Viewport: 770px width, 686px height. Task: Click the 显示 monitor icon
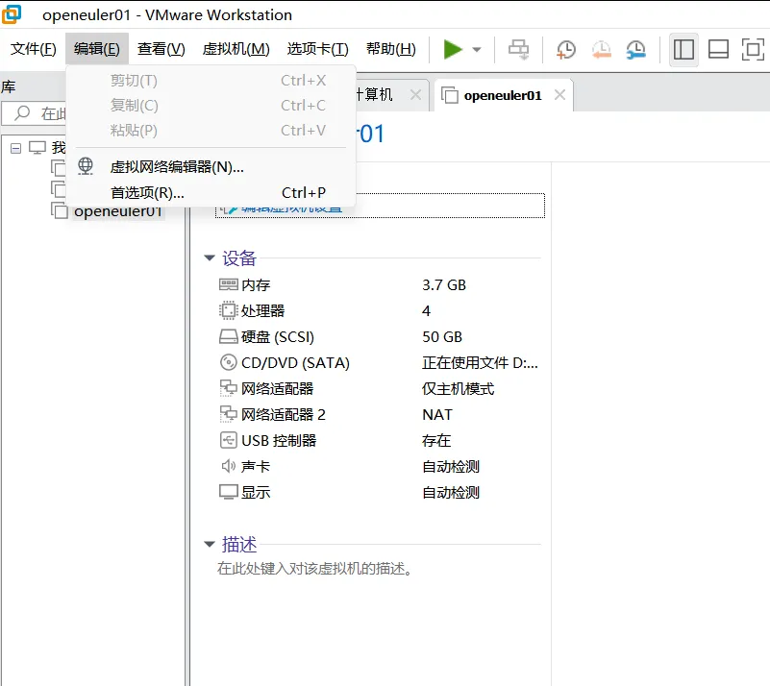point(229,492)
